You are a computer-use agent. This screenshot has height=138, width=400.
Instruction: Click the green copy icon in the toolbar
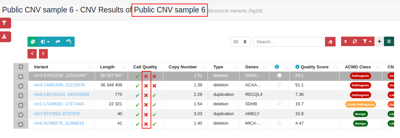pyautogui.click(x=33, y=42)
